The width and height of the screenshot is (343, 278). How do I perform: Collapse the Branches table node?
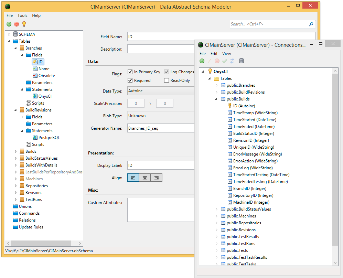(15, 48)
